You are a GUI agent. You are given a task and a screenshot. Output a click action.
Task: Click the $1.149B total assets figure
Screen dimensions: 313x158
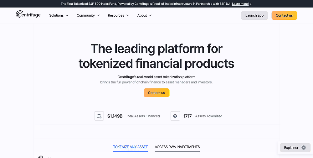(x=115, y=116)
